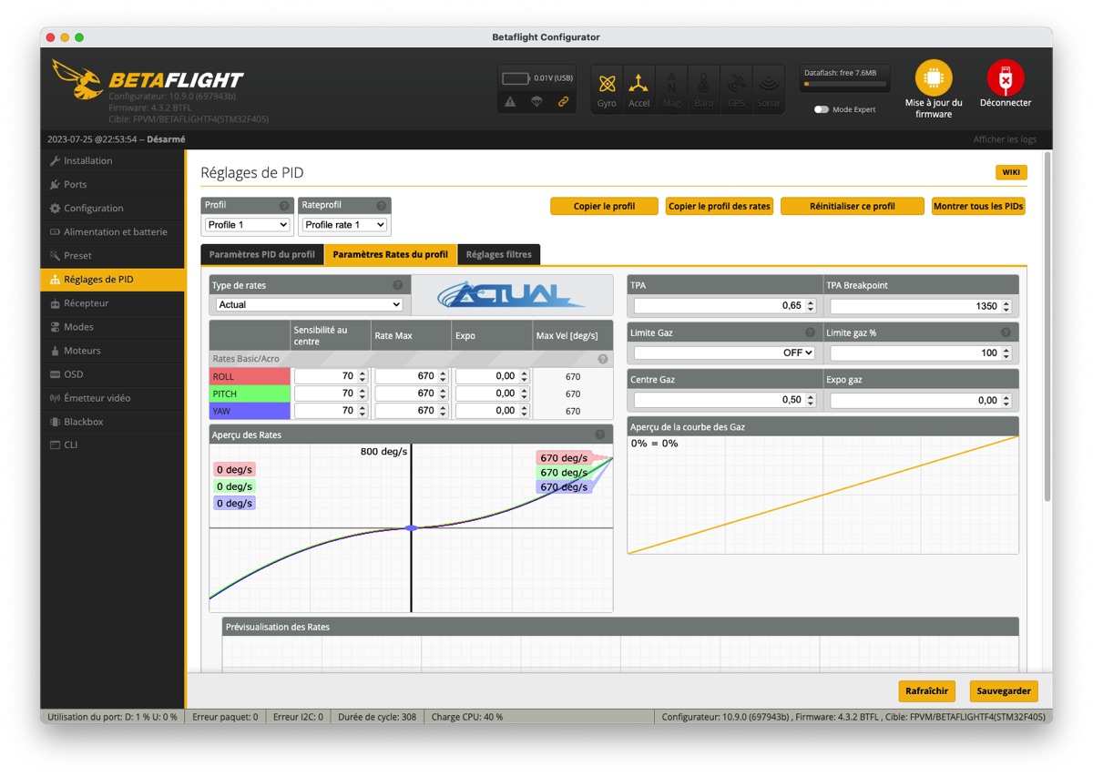Select the Paramètres Rates du profil tab
The height and width of the screenshot is (777, 1093).
[x=391, y=255]
